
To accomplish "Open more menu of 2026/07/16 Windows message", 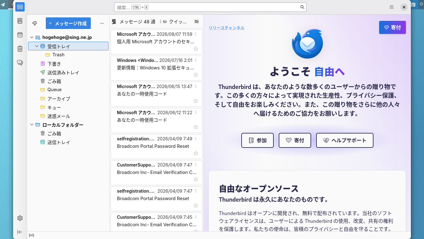I will (x=196, y=60).
